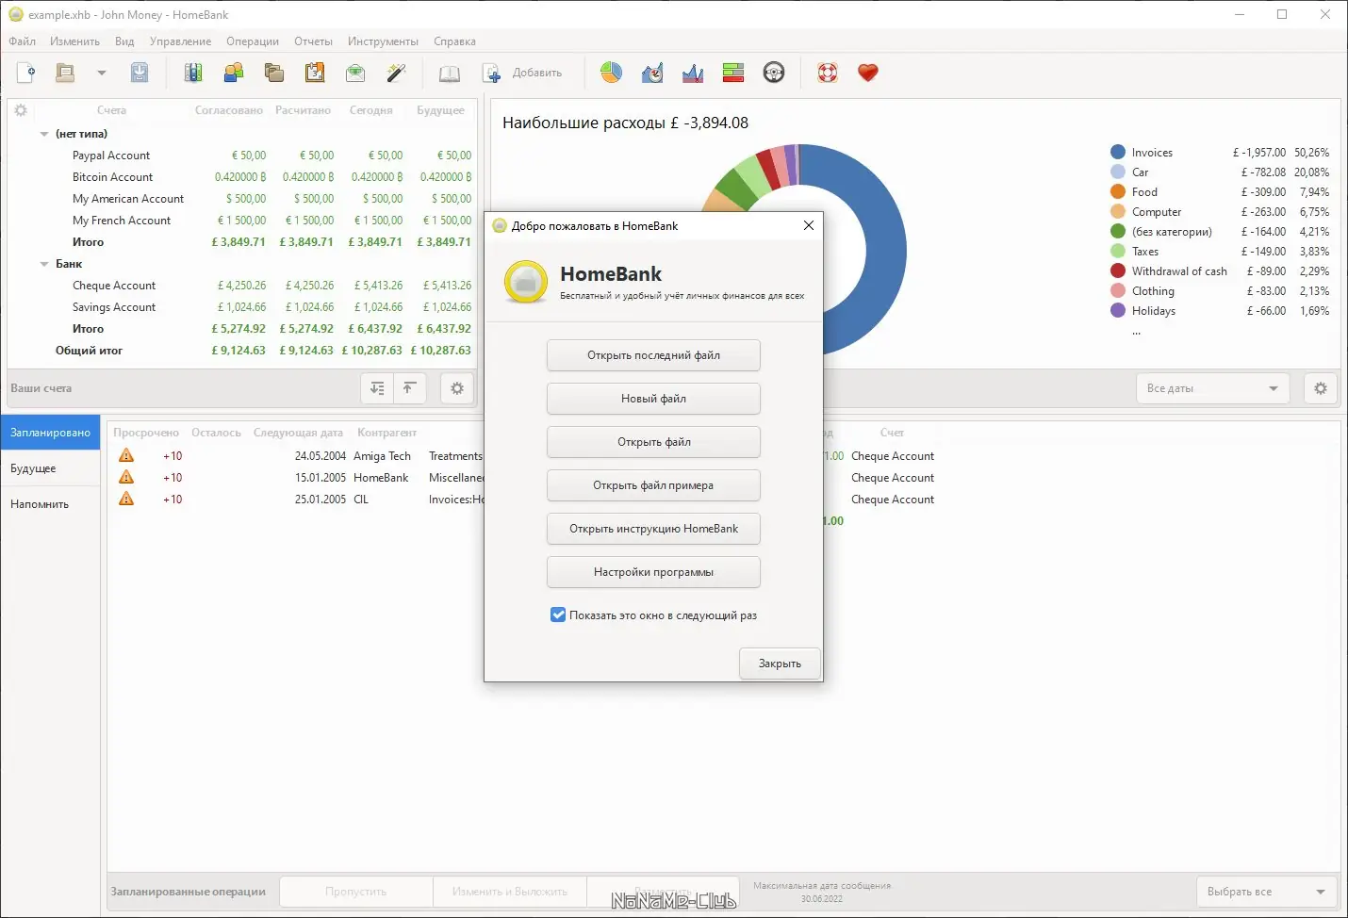Open the Инструменты menu
This screenshot has height=918, width=1348.
(x=383, y=41)
